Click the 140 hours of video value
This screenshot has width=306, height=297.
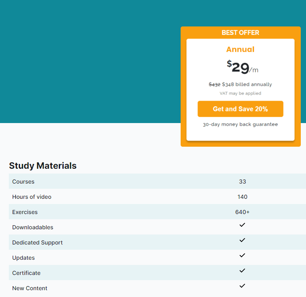pyautogui.click(x=242, y=197)
